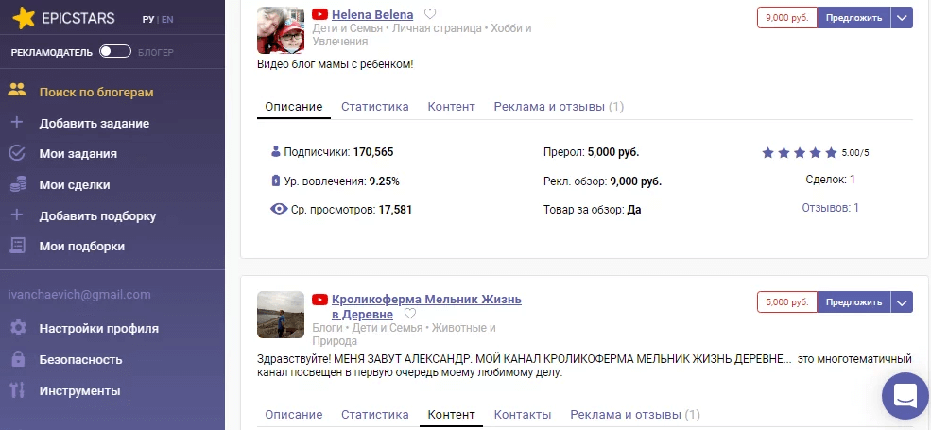This screenshot has width=931, height=430.
Task: Favorite Кроликоферма Мельник channel heart
Action: [x=410, y=314]
